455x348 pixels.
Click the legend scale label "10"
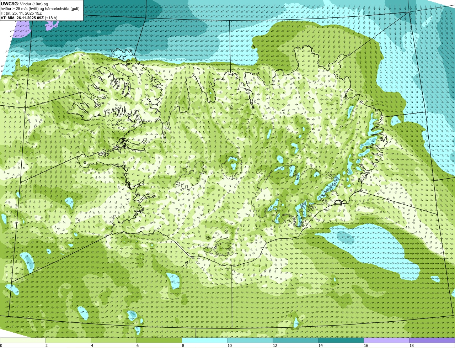(x=230, y=346)
